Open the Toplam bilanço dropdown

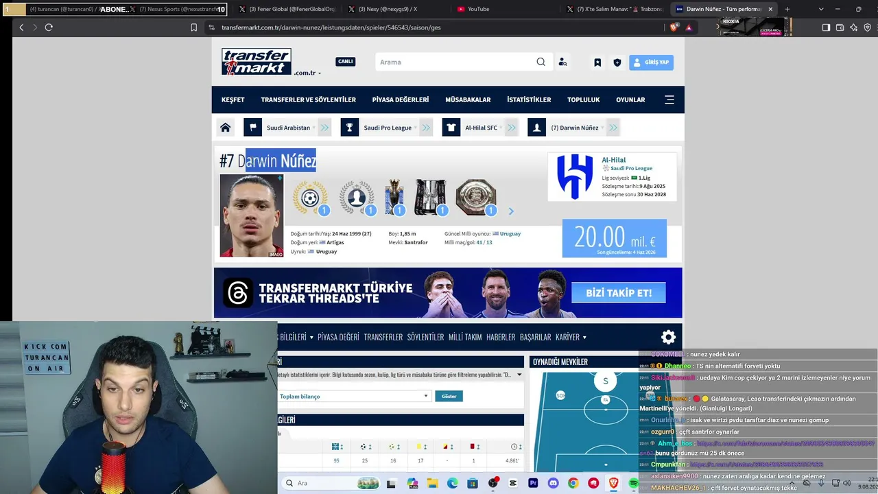(x=354, y=396)
